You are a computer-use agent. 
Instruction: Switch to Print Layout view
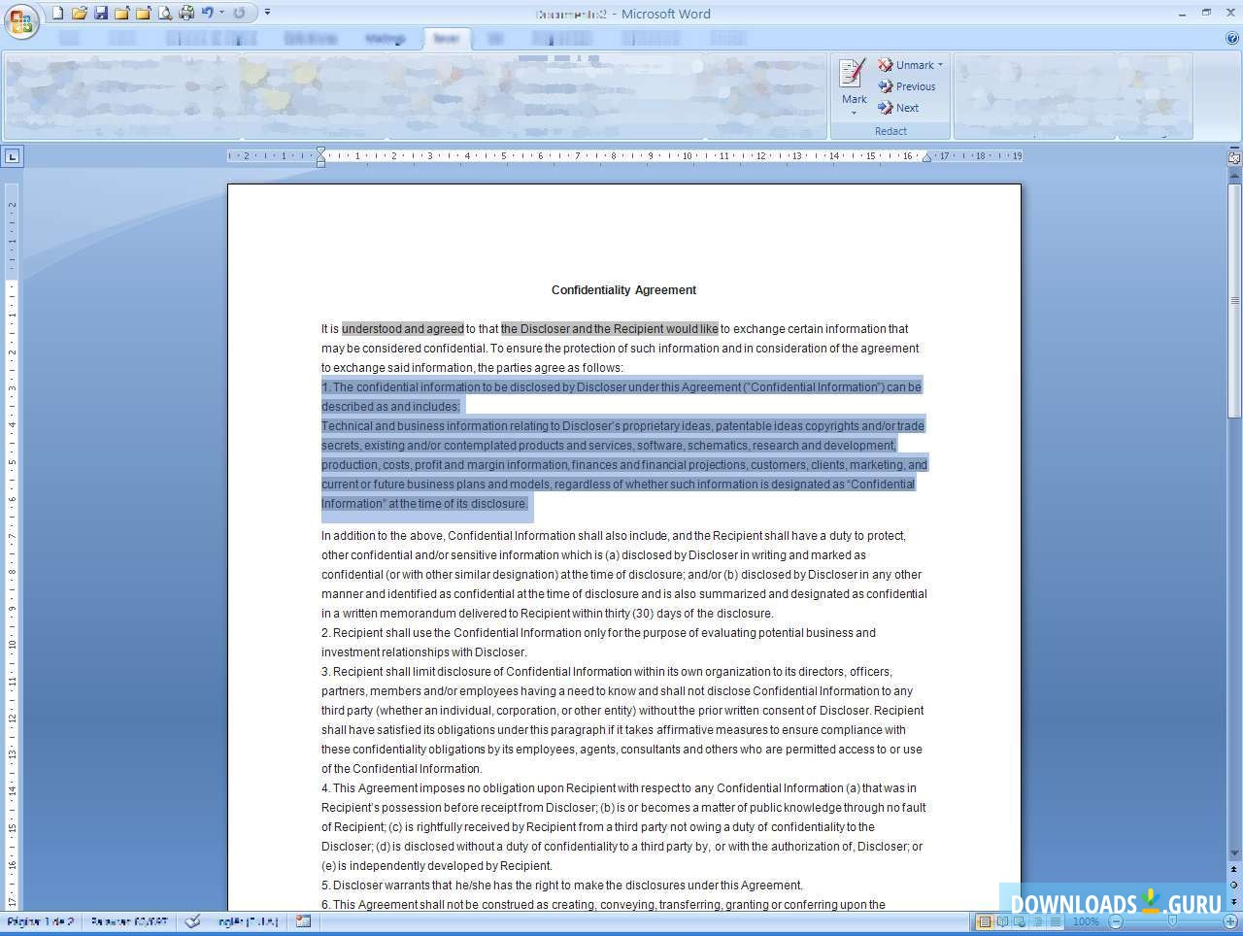(x=984, y=921)
